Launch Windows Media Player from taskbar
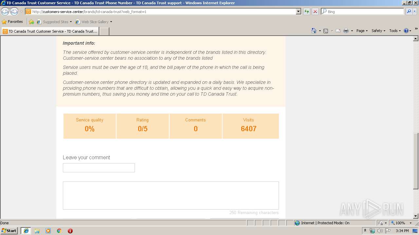The image size is (419, 235). pos(48,231)
